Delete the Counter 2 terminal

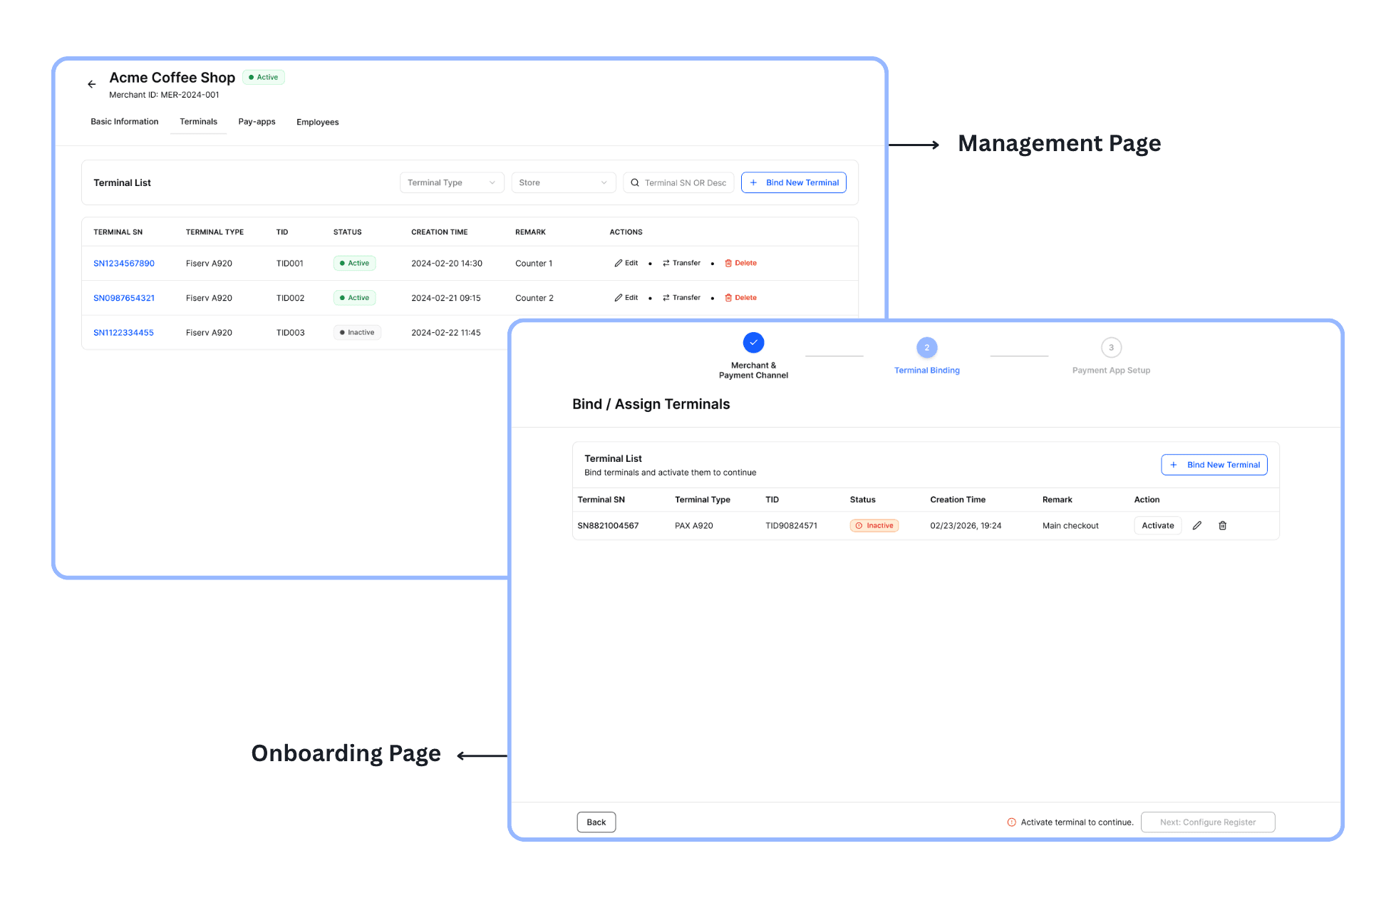[740, 298]
